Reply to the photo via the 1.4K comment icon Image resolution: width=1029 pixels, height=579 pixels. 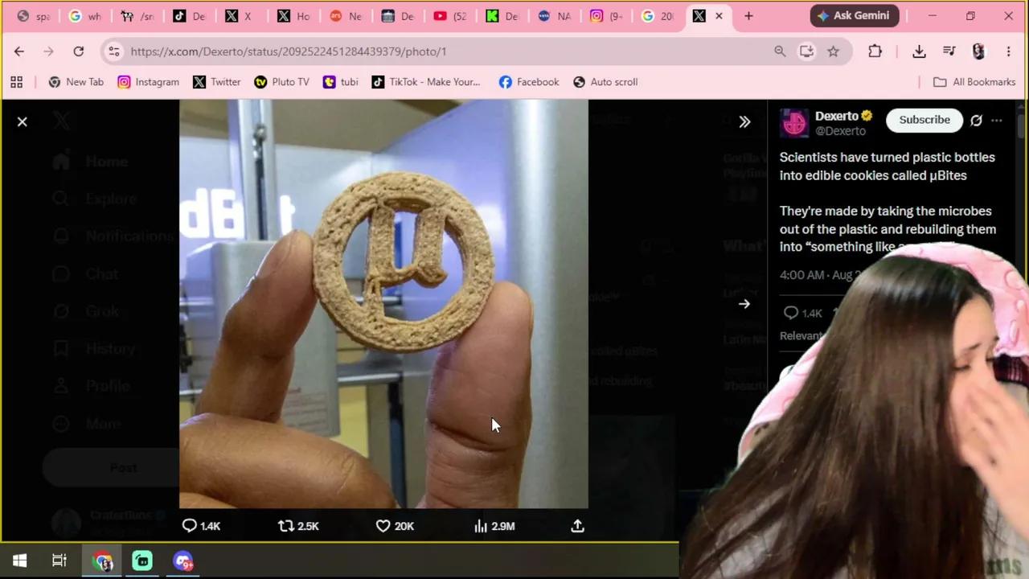pos(201,526)
